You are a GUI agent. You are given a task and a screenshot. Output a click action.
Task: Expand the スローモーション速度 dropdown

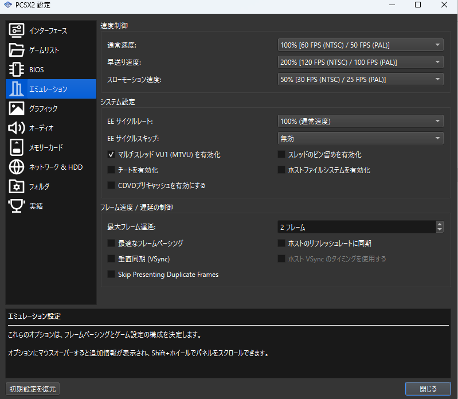361,79
